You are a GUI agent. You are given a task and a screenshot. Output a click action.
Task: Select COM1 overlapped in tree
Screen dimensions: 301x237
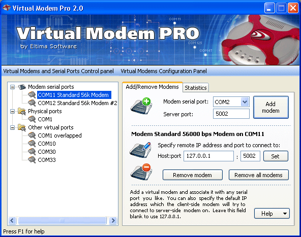point(59,136)
